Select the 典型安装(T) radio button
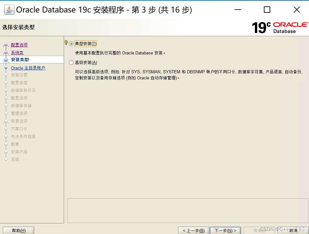 pyautogui.click(x=71, y=44)
